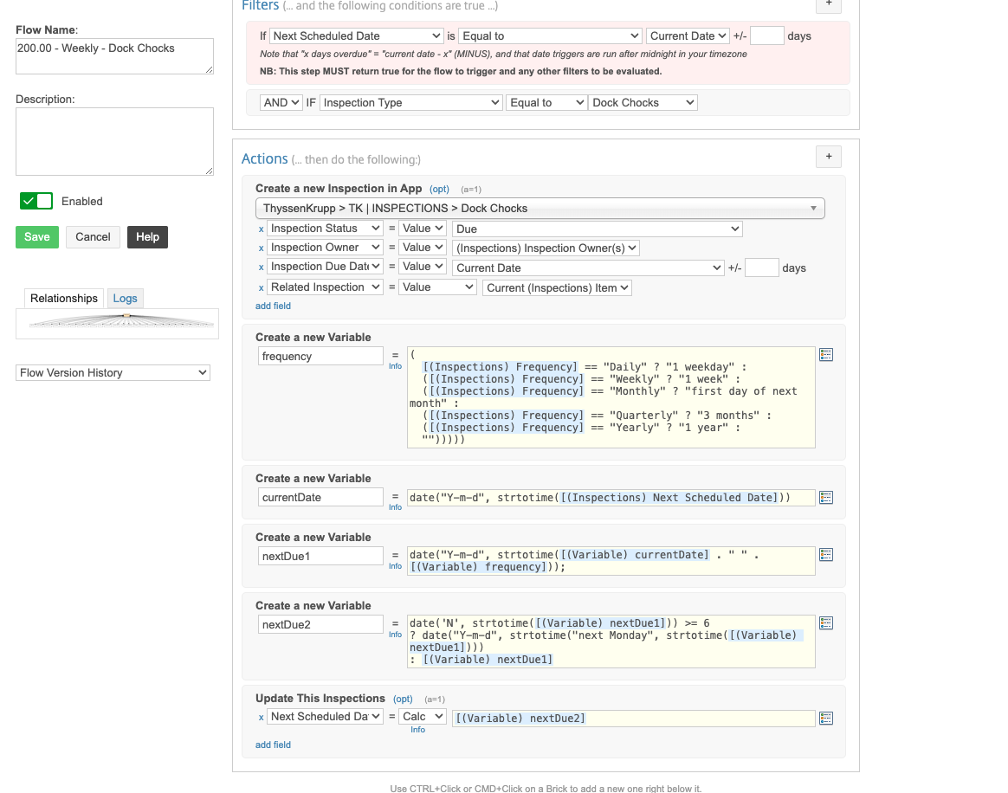The height and width of the screenshot is (793, 1008).
Task: Open formula editor icon for nextDue2 variable
Action: pos(826,622)
